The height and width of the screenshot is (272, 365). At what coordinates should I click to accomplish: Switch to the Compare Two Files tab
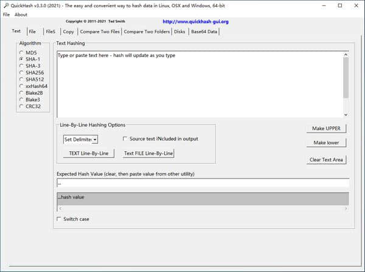[99, 32]
